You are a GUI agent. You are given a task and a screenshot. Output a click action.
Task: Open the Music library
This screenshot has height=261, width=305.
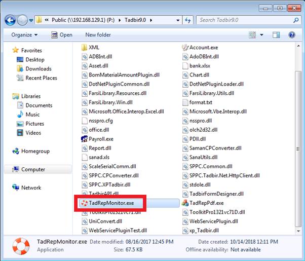(x=32, y=115)
